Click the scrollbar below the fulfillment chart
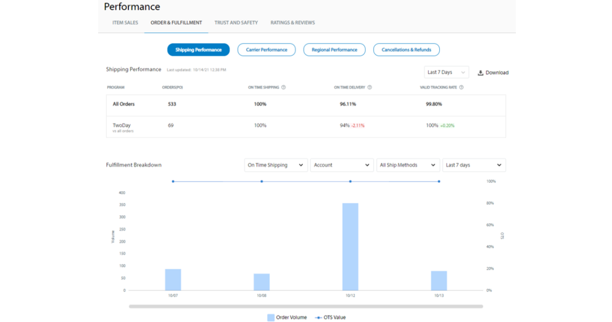Screen dimensions: 612x322 306,306
